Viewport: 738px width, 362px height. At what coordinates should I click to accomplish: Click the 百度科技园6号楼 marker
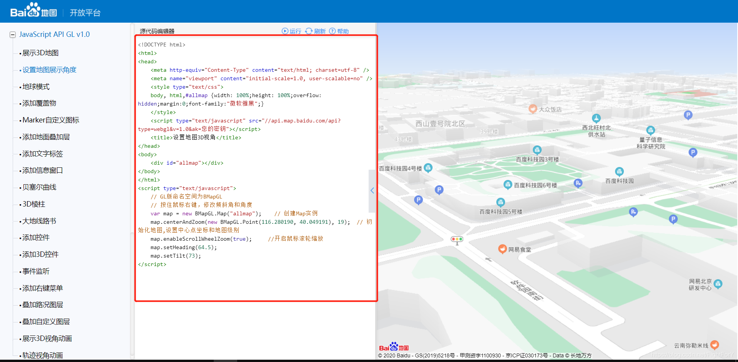(508, 185)
